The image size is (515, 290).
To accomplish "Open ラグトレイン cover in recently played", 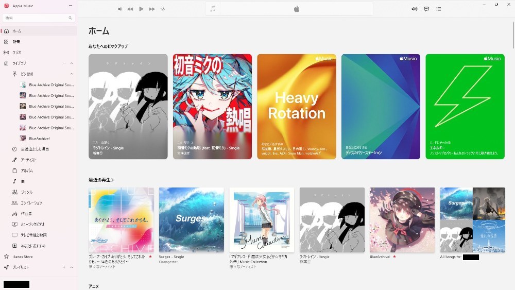I will pyautogui.click(x=332, y=220).
